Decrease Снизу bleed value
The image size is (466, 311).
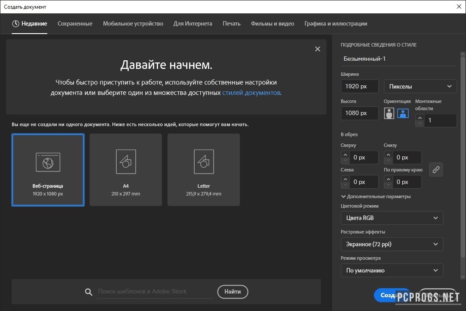point(388,160)
